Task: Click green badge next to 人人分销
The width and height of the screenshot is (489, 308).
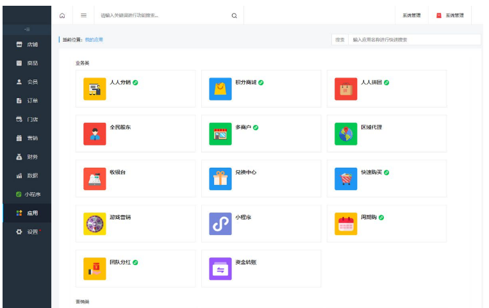Action: tap(135, 83)
